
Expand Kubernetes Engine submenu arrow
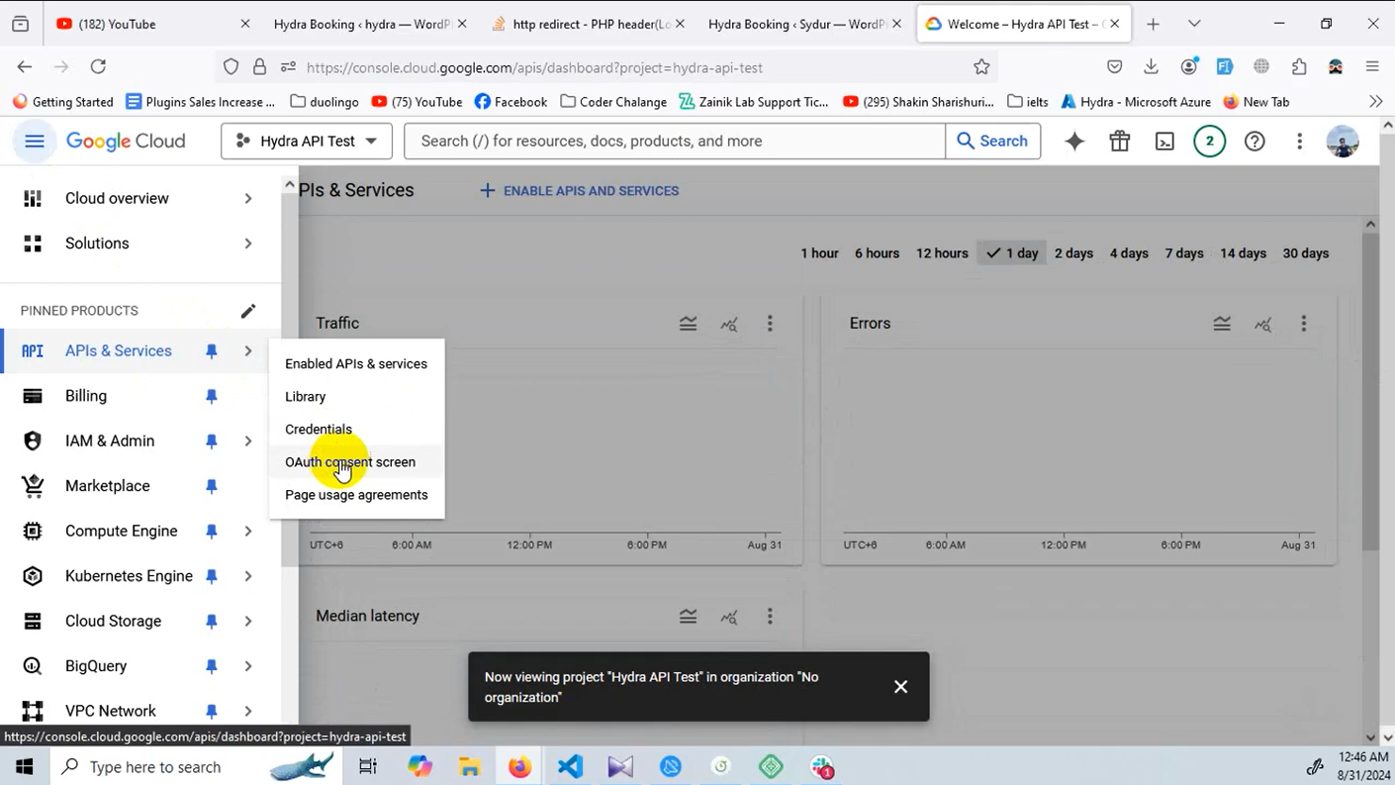pos(248,576)
